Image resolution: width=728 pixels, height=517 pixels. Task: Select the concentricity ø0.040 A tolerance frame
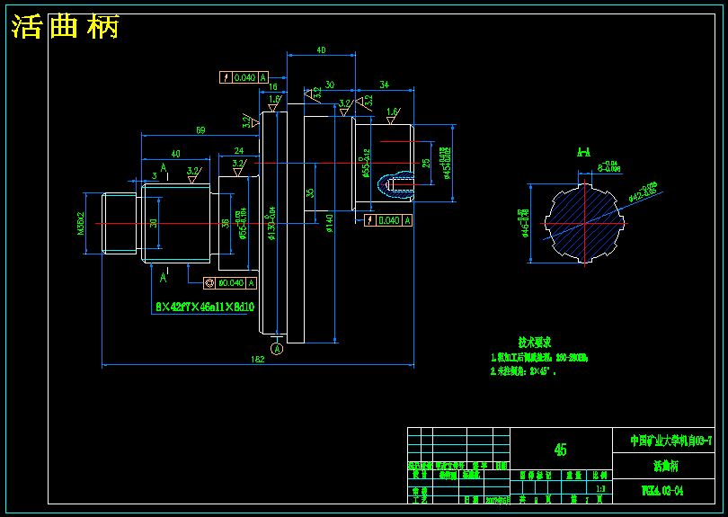click(x=230, y=283)
